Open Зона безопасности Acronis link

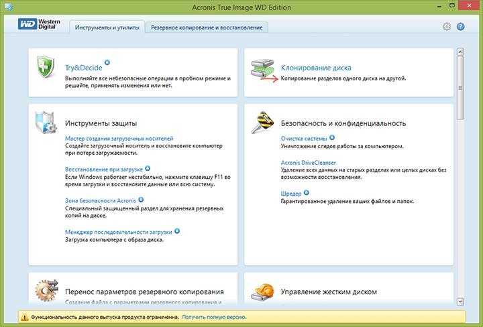coord(101,200)
